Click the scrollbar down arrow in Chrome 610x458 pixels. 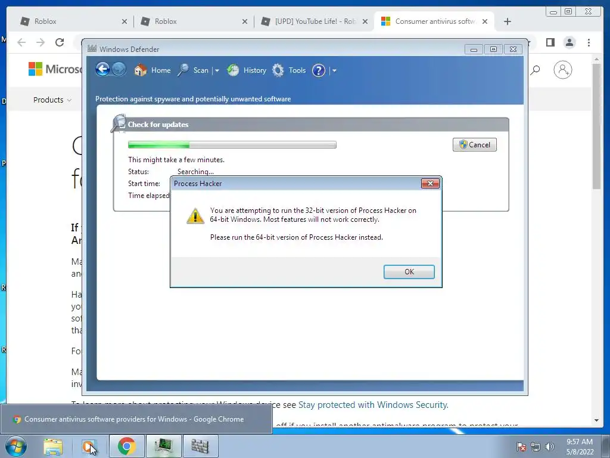(596, 420)
